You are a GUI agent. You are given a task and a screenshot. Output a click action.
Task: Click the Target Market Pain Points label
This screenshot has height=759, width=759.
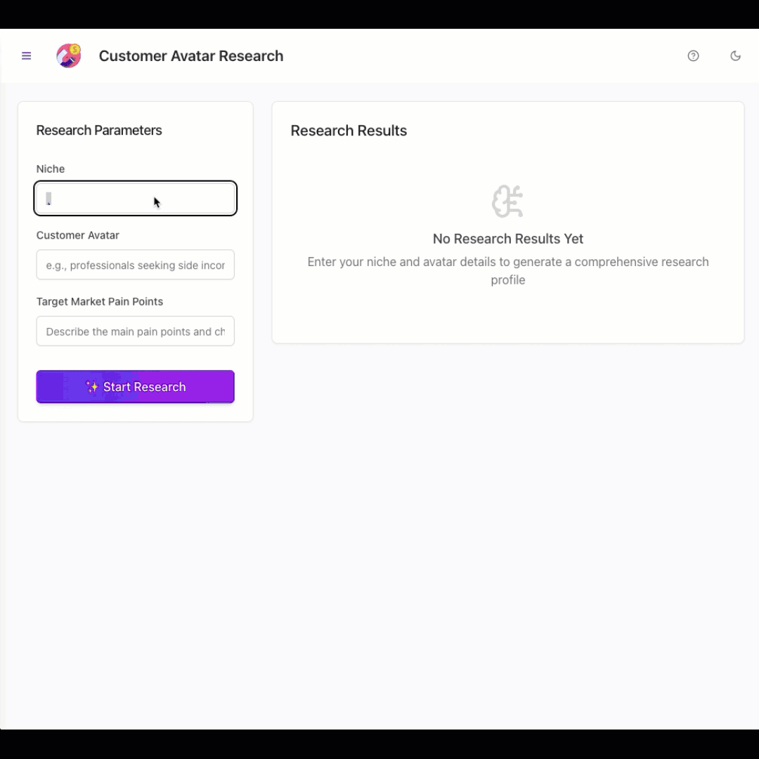pyautogui.click(x=99, y=302)
